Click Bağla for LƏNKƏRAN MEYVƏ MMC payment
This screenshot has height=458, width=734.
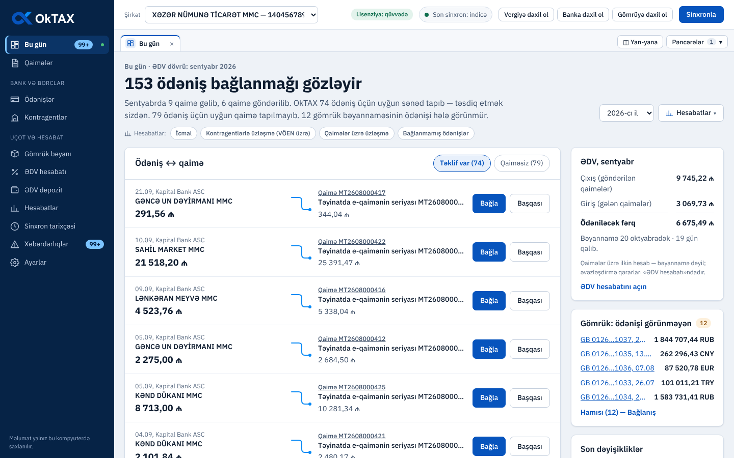point(489,301)
